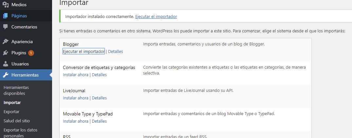The height and width of the screenshot is (138, 352).
Task: Install Movable Type y TypePad importer
Action: (75, 121)
